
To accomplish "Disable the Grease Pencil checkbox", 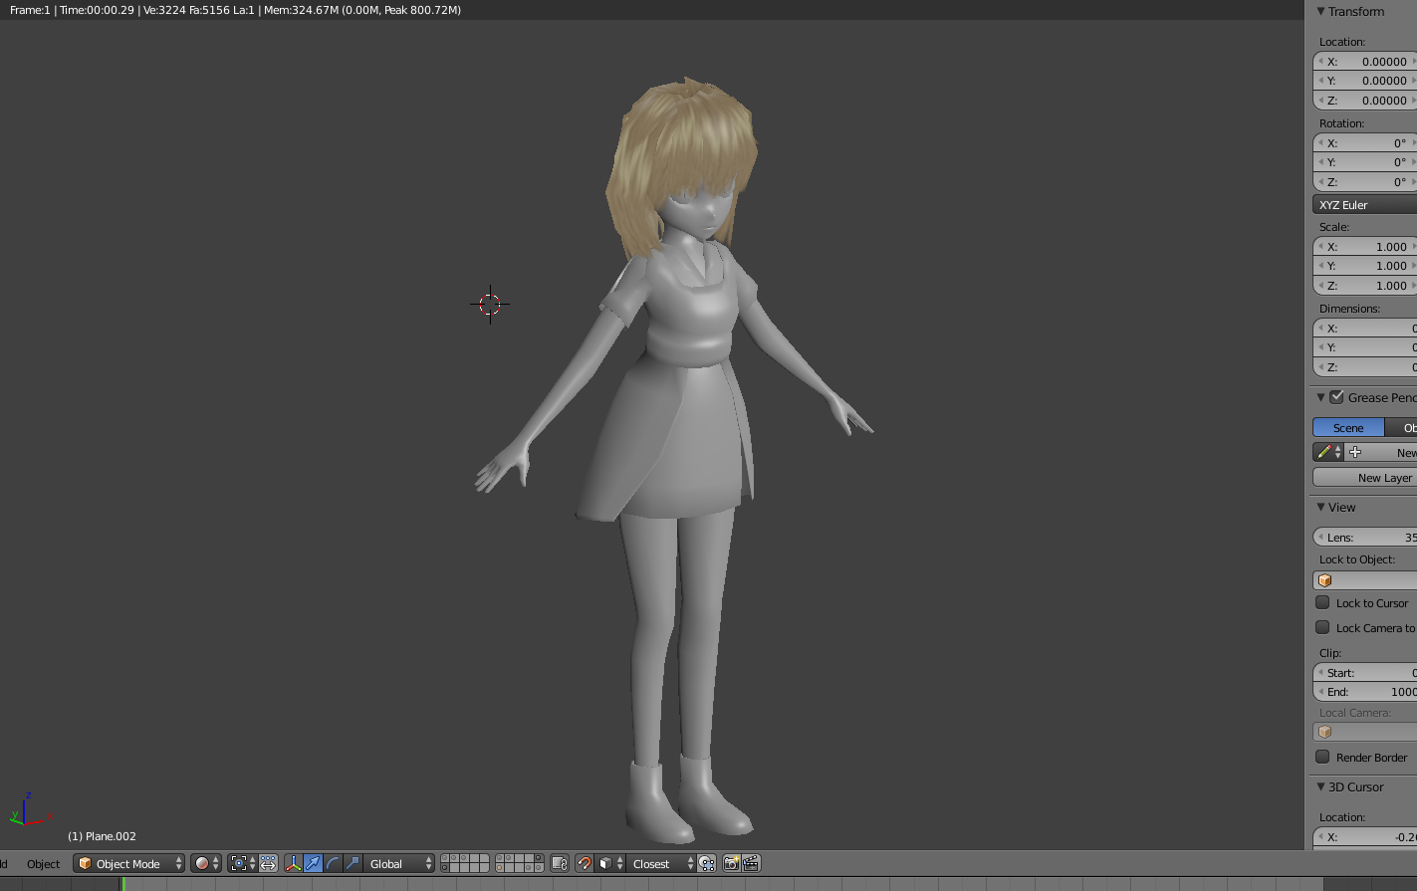I will [1336, 397].
